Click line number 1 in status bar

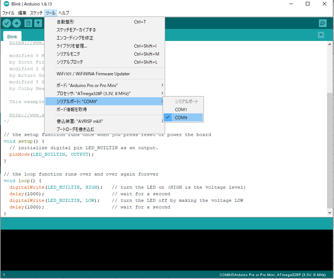(4, 275)
